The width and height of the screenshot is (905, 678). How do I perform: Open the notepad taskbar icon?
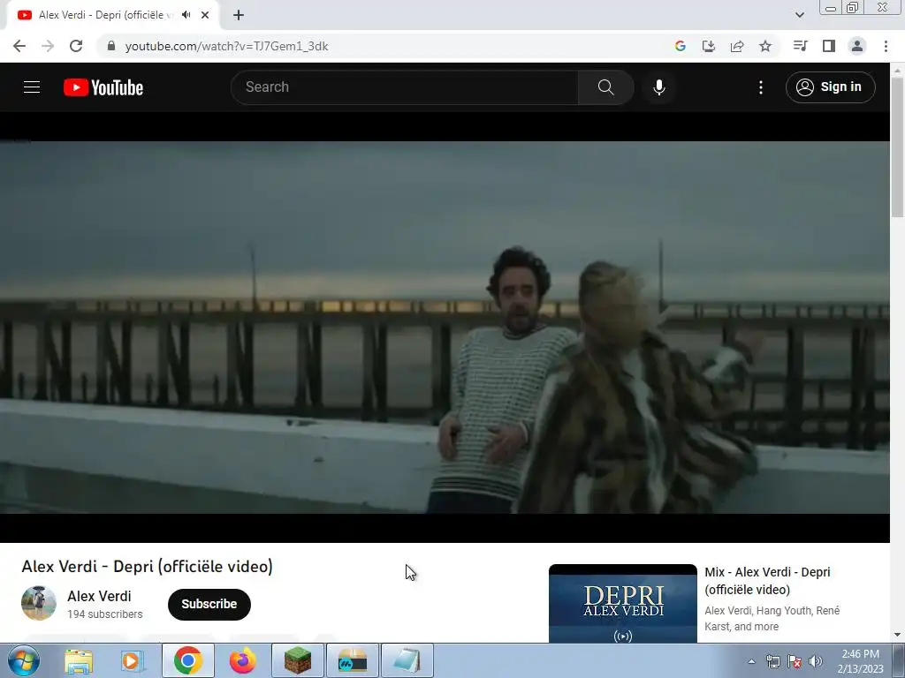click(x=407, y=660)
